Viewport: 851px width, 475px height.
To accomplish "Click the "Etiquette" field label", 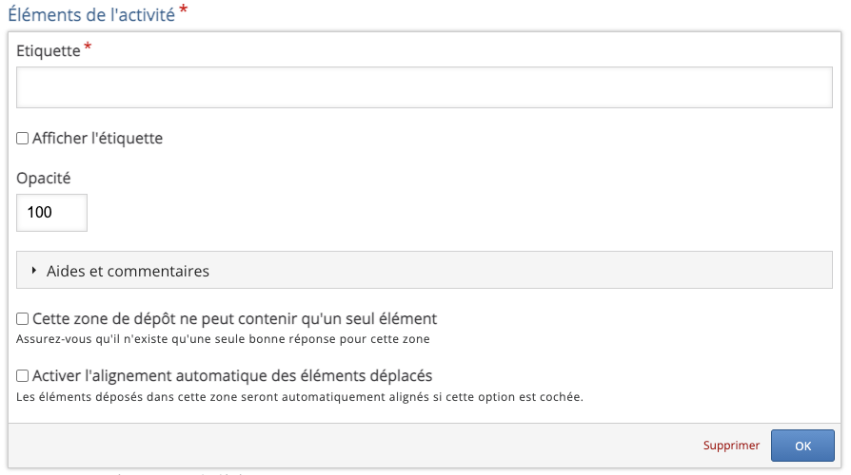I will [x=49, y=51].
